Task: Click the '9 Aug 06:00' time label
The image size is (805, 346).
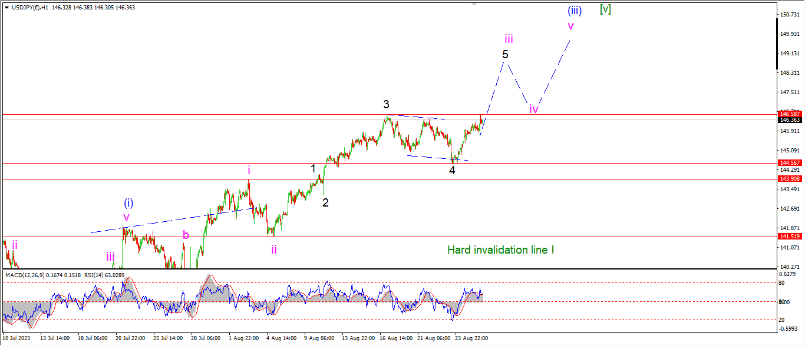Action: (318, 338)
